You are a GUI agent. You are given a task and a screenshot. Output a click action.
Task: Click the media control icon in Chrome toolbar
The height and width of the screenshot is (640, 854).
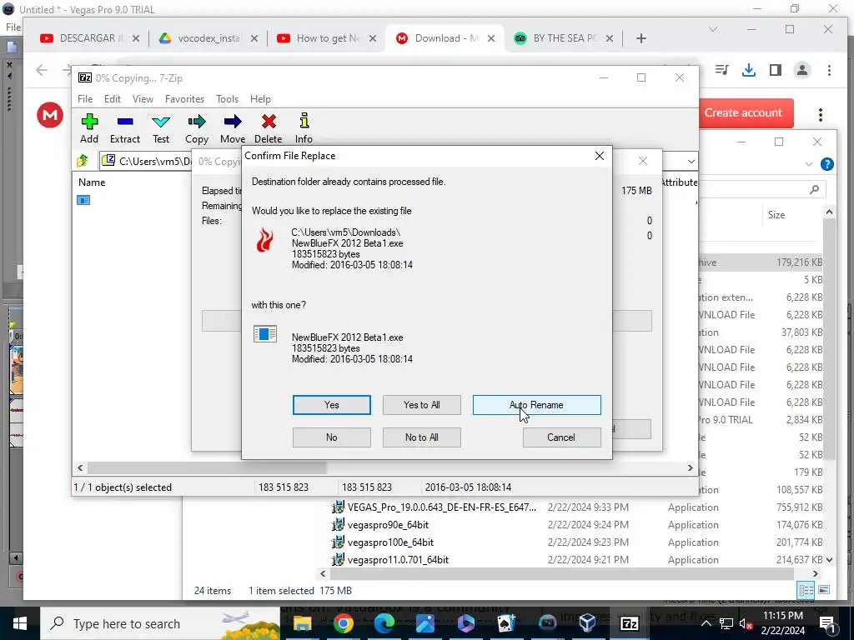[722, 70]
